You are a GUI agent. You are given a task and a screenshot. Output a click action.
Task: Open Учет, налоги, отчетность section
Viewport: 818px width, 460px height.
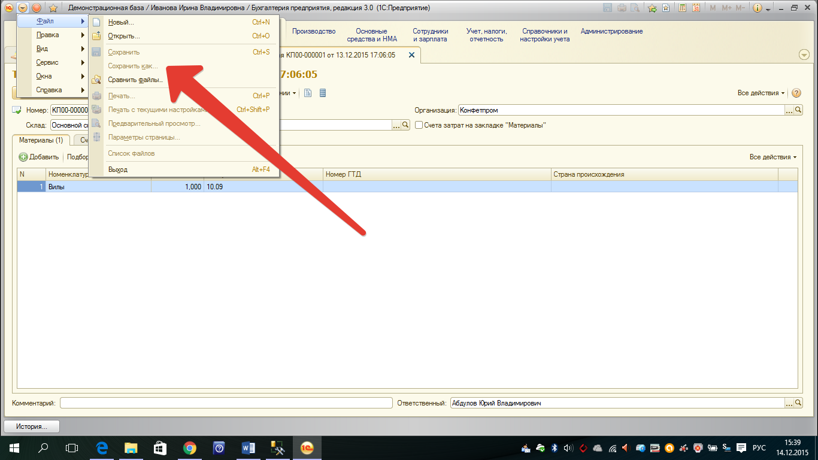(486, 35)
